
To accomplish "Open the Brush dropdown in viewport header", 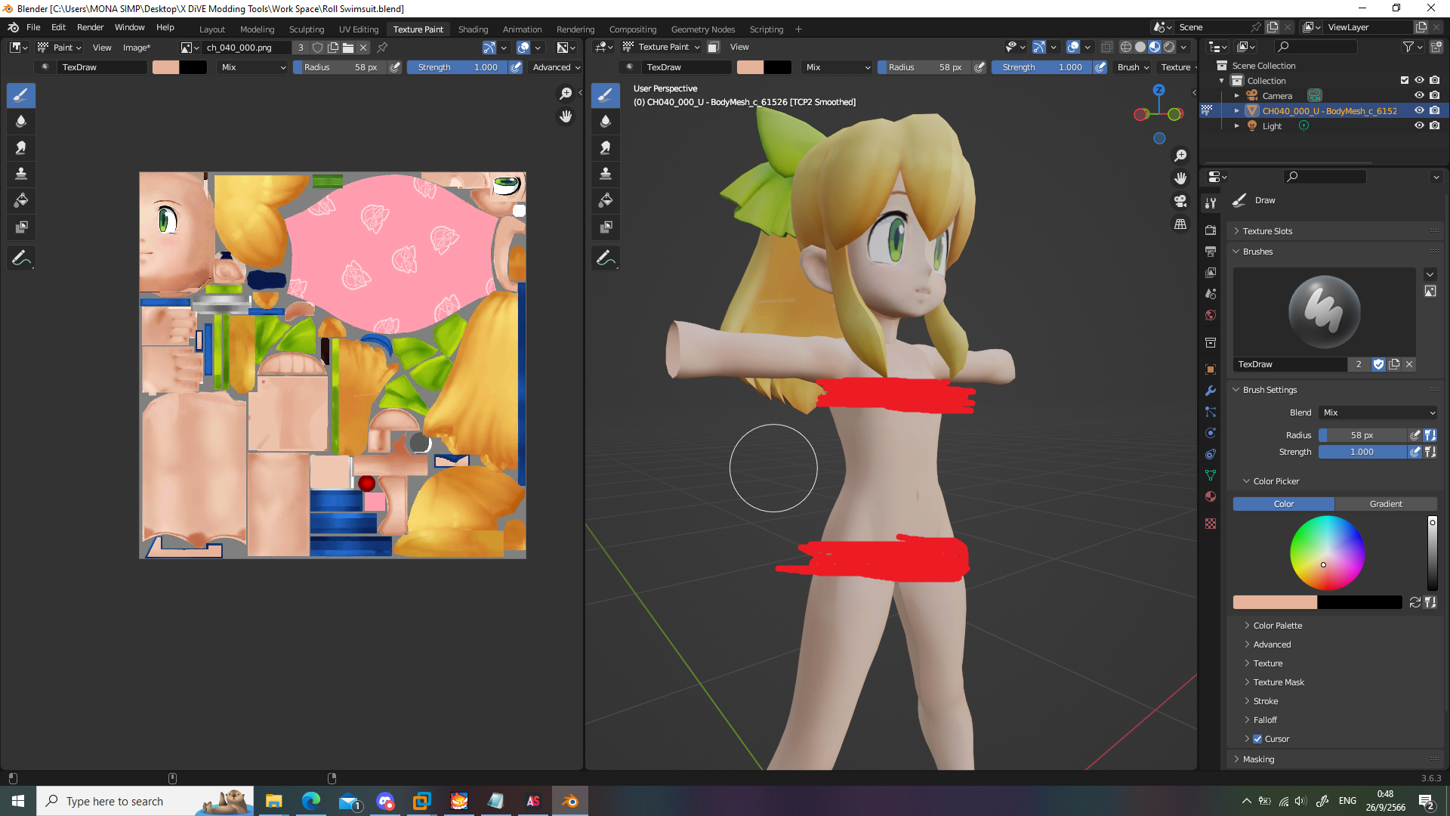I will [x=1133, y=67].
